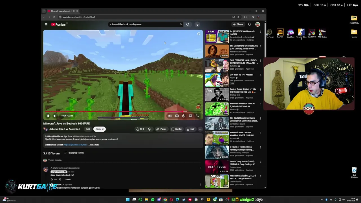Mute the video volume icon

coord(55,116)
